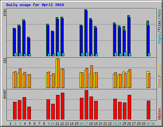Click day 26 on the x-axis

[x=129, y=124]
